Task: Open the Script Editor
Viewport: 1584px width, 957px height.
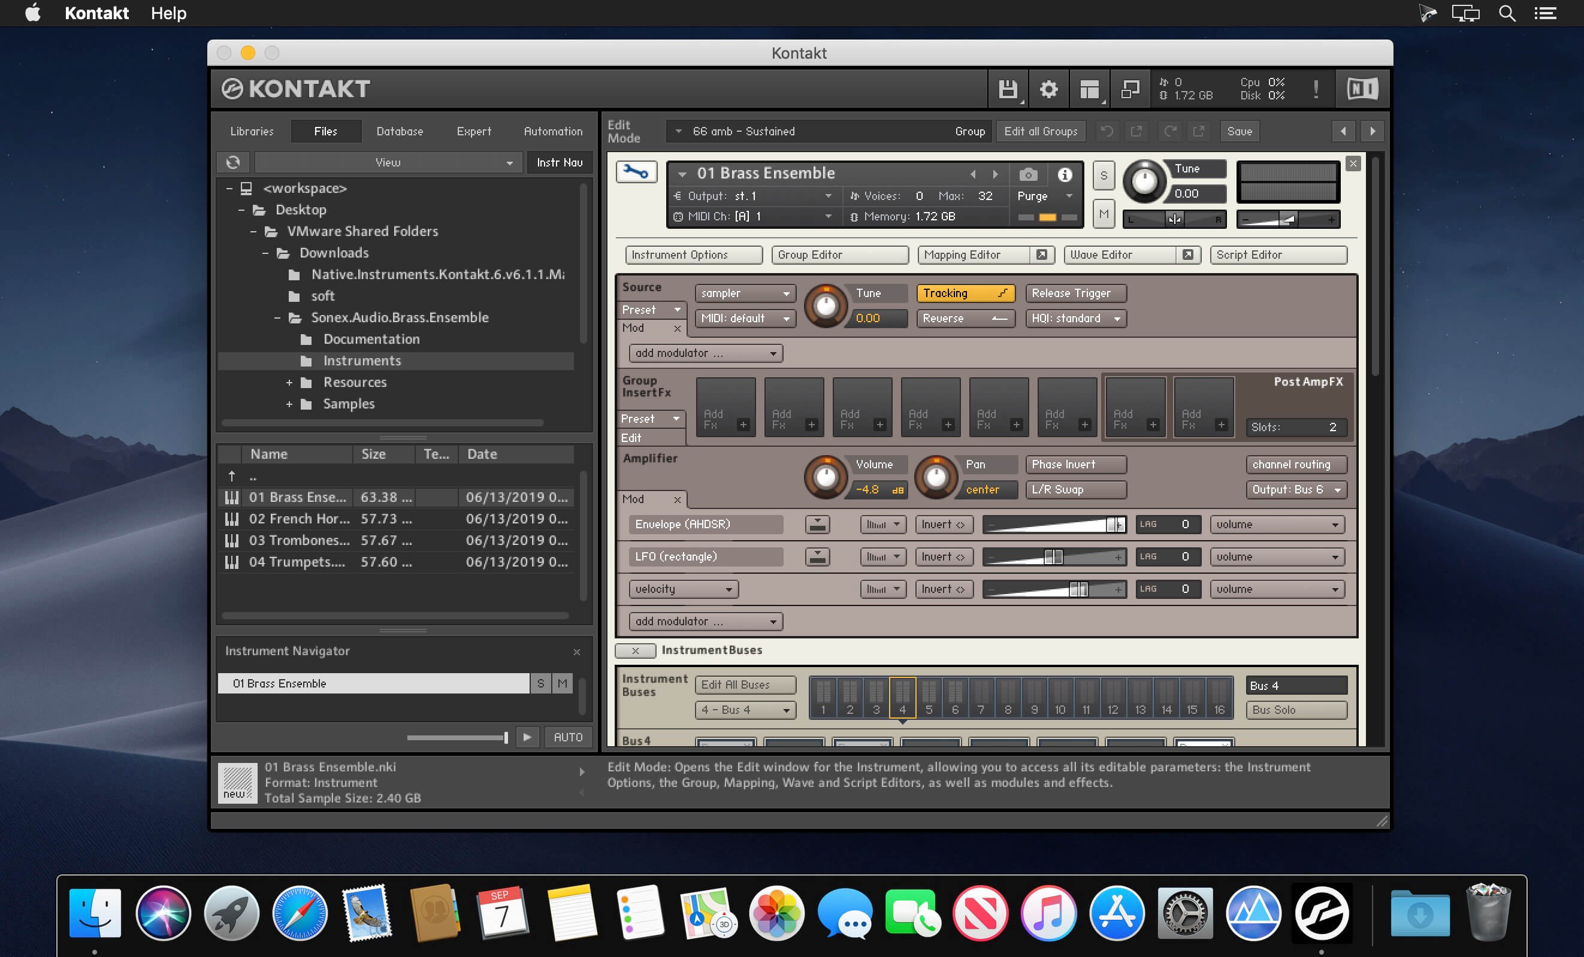Action: pos(1278,255)
